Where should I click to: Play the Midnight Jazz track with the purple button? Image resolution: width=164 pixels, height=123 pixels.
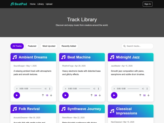(x=114, y=95)
